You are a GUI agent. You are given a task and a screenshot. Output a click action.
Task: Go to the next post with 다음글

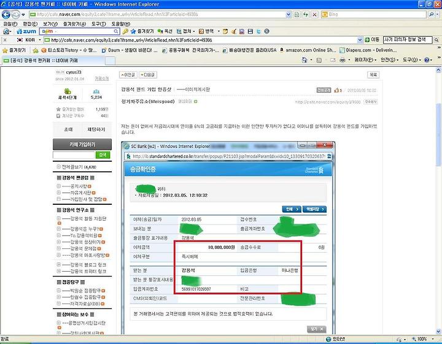148,75
